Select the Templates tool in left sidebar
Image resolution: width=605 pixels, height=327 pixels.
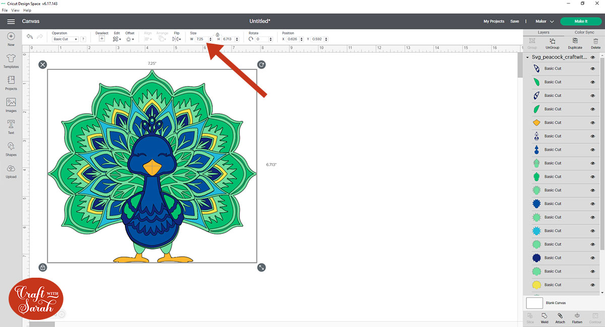(x=11, y=60)
